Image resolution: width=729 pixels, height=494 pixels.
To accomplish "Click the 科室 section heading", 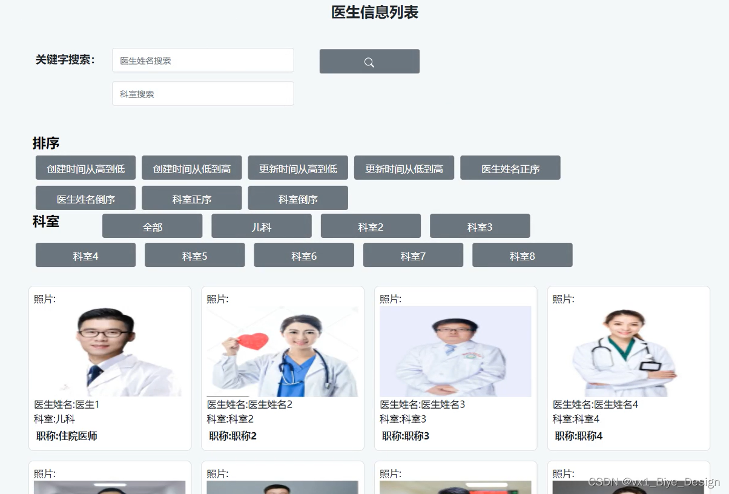I will [46, 222].
